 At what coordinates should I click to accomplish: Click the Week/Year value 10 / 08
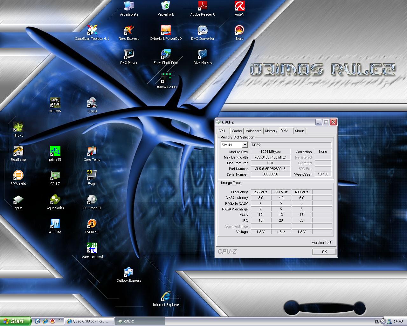click(323, 174)
